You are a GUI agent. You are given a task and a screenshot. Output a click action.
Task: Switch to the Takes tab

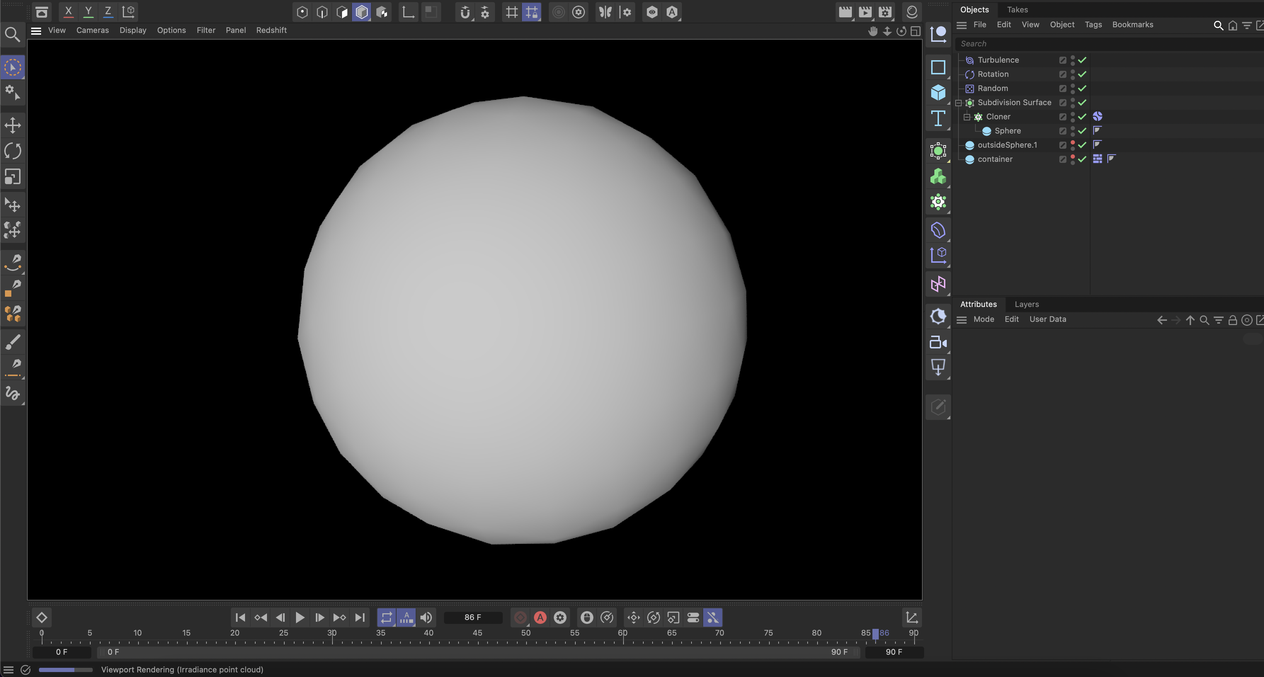pyautogui.click(x=1017, y=9)
